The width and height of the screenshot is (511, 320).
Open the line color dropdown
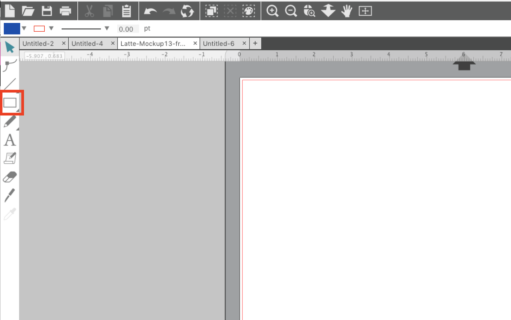[x=51, y=28]
